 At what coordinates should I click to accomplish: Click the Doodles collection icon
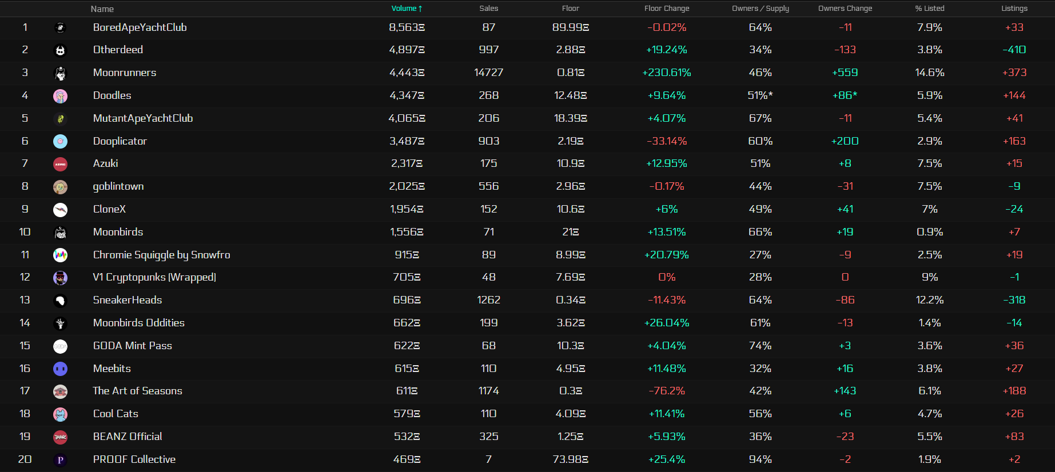[60, 96]
